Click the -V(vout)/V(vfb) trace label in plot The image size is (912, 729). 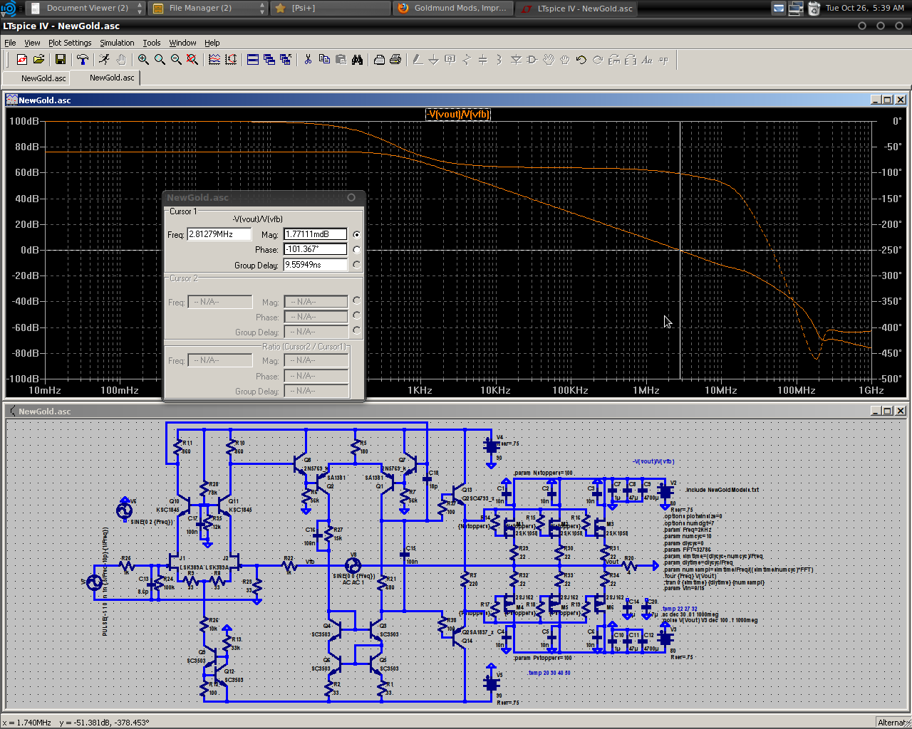click(458, 114)
